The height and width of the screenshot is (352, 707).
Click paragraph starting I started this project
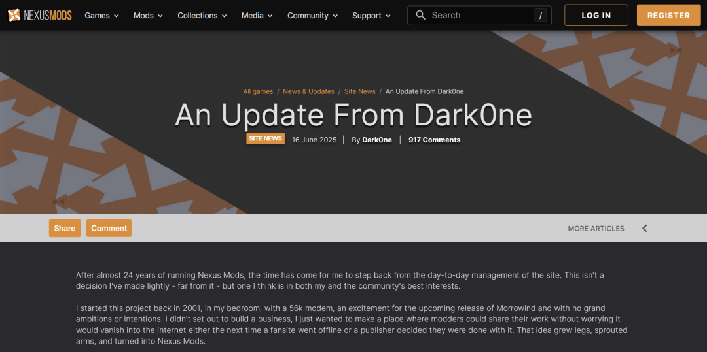(352, 325)
